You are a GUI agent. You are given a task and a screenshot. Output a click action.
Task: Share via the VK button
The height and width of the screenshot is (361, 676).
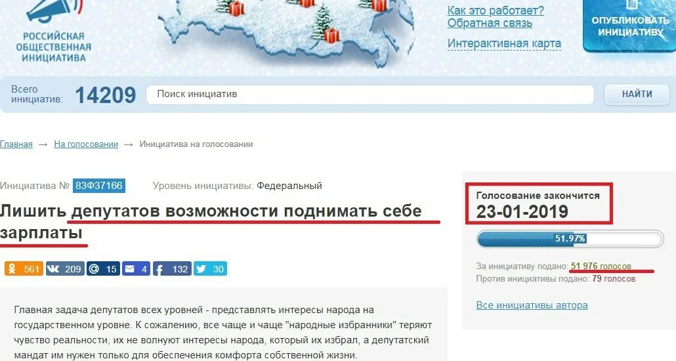tap(65, 268)
